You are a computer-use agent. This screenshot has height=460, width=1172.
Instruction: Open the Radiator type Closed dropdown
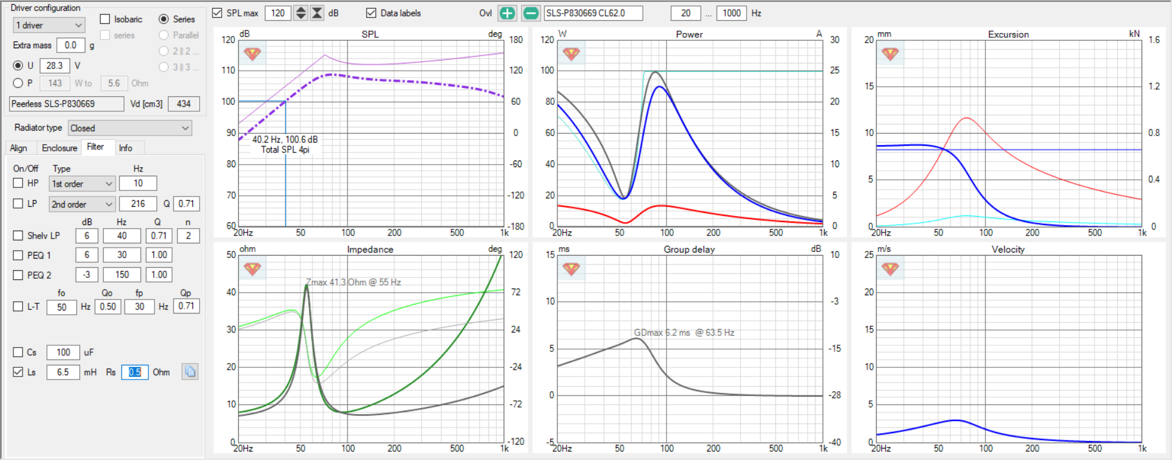click(130, 128)
